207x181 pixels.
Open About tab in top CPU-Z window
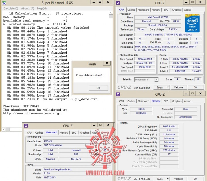(x=187, y=10)
